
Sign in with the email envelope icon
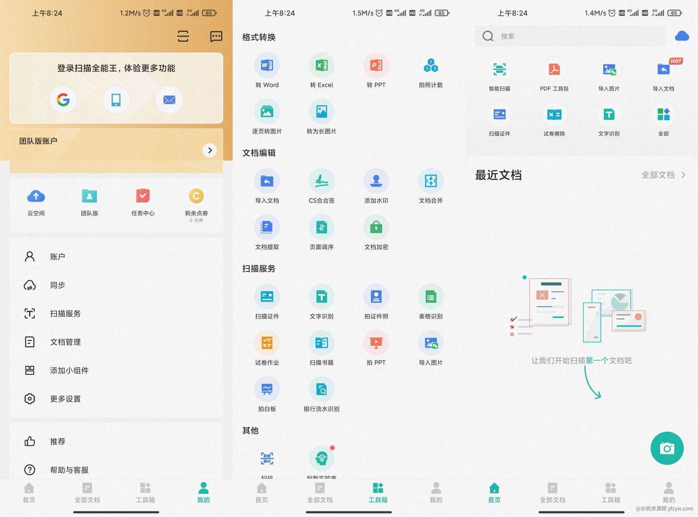pyautogui.click(x=169, y=100)
